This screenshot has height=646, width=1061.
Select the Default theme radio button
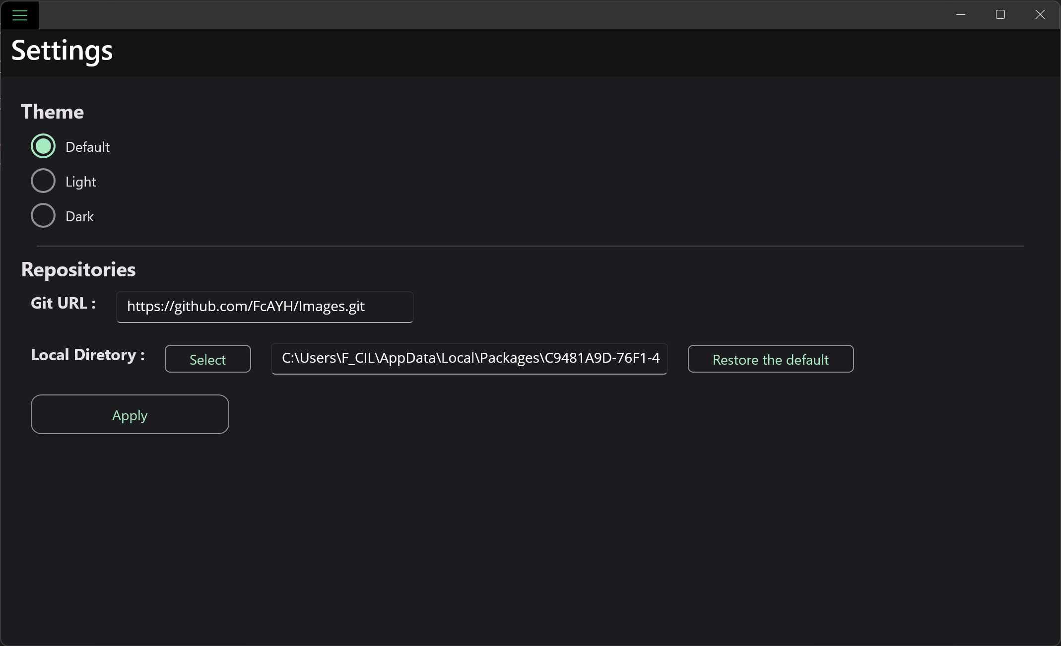tap(43, 146)
